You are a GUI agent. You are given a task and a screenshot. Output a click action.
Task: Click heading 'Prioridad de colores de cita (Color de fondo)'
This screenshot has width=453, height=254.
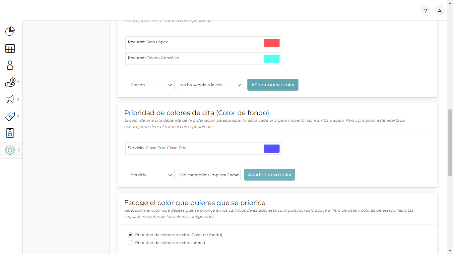[197, 113]
